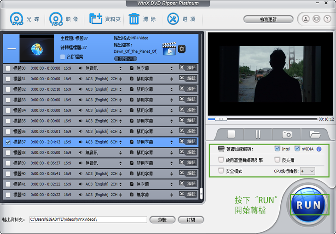Open output folder icon under preview
The image size is (336, 234).
click(315, 134)
